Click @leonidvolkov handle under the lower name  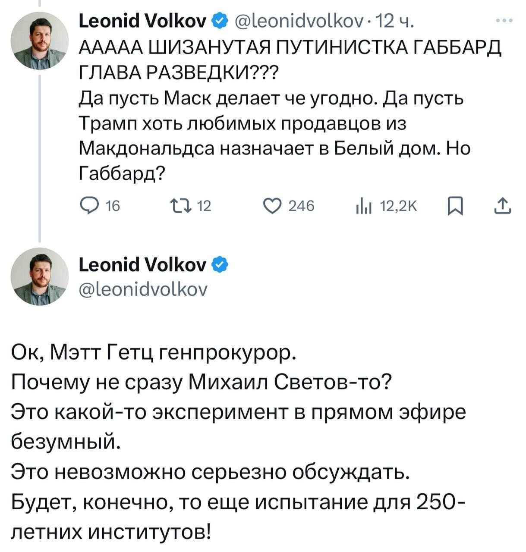click(x=143, y=289)
